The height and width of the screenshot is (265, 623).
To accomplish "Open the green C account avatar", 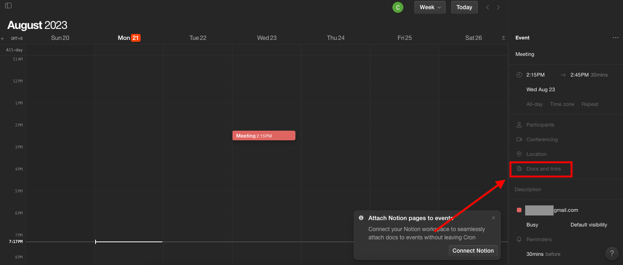I will (397, 7).
